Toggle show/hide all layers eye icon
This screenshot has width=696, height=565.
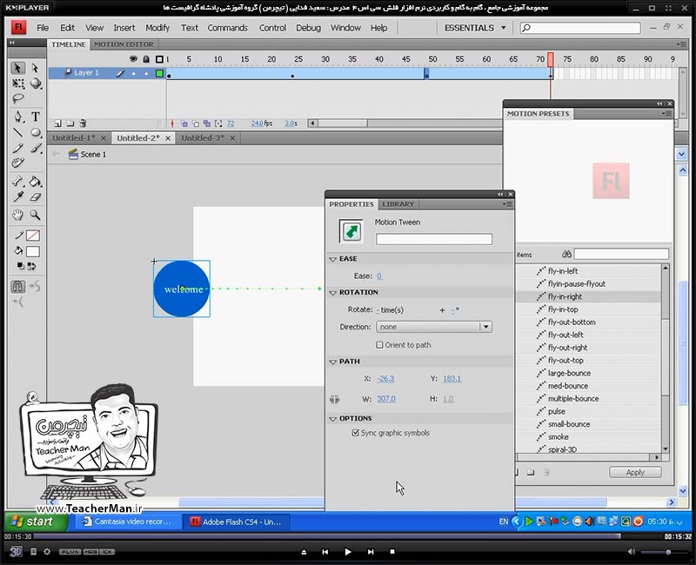133,59
